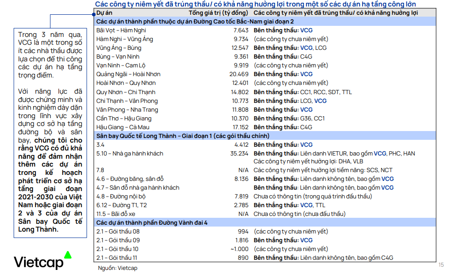Screen dimensions: 459x275
Task: Click '6.12 – Đường T1, T2' row label
Action: [x=122, y=206]
